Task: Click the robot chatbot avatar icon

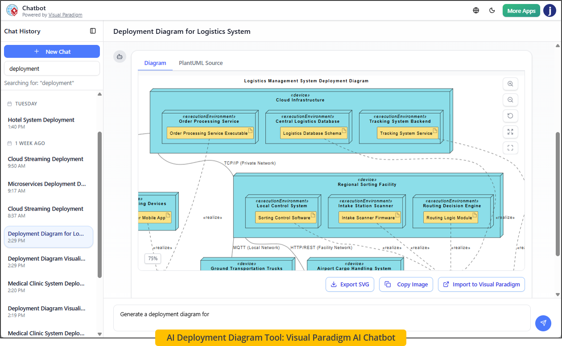Action: (x=120, y=57)
